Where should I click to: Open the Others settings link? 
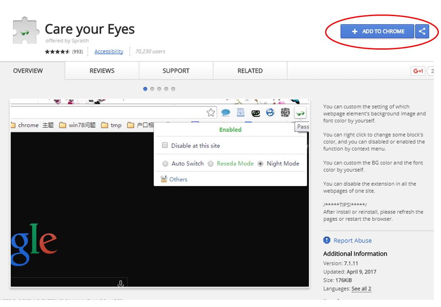pos(178,179)
